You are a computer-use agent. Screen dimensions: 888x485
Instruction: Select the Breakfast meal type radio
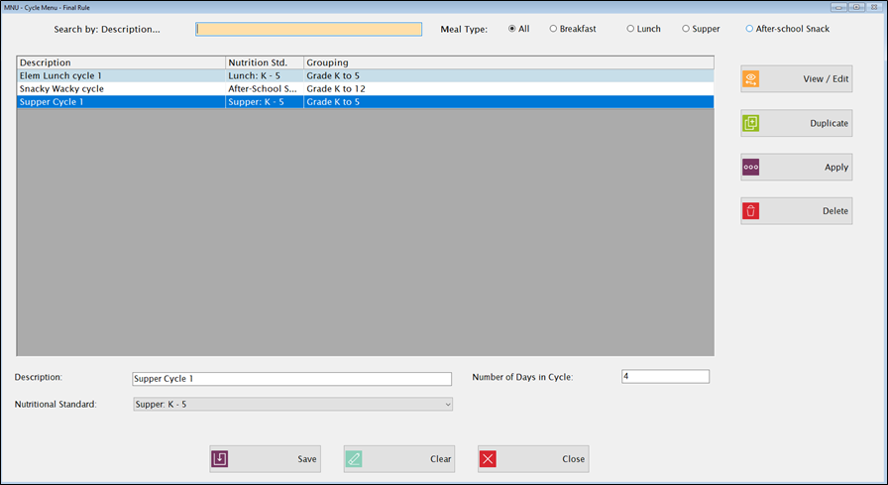(553, 29)
